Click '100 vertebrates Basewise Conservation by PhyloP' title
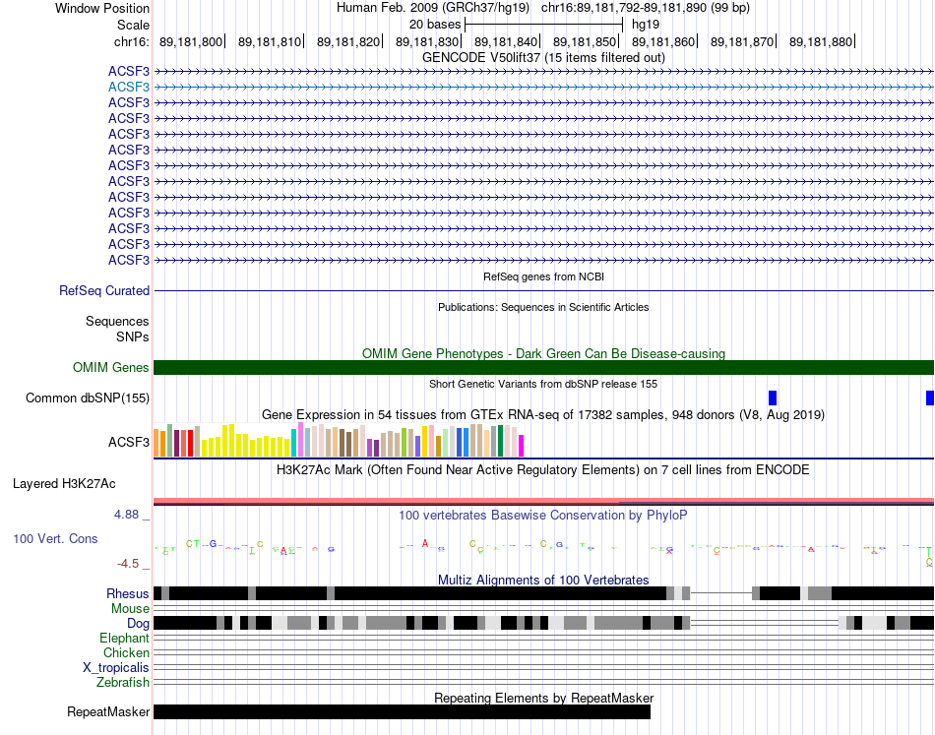Image resolution: width=935 pixels, height=735 pixels. coord(543,515)
